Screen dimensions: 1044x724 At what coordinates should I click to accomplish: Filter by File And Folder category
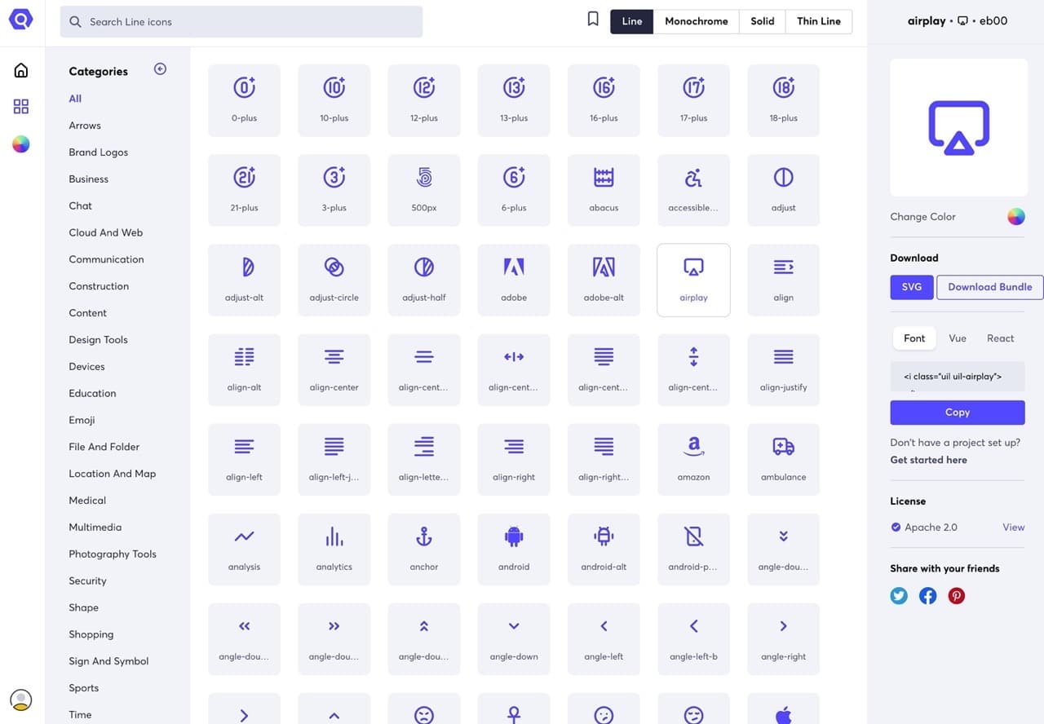[x=104, y=447]
